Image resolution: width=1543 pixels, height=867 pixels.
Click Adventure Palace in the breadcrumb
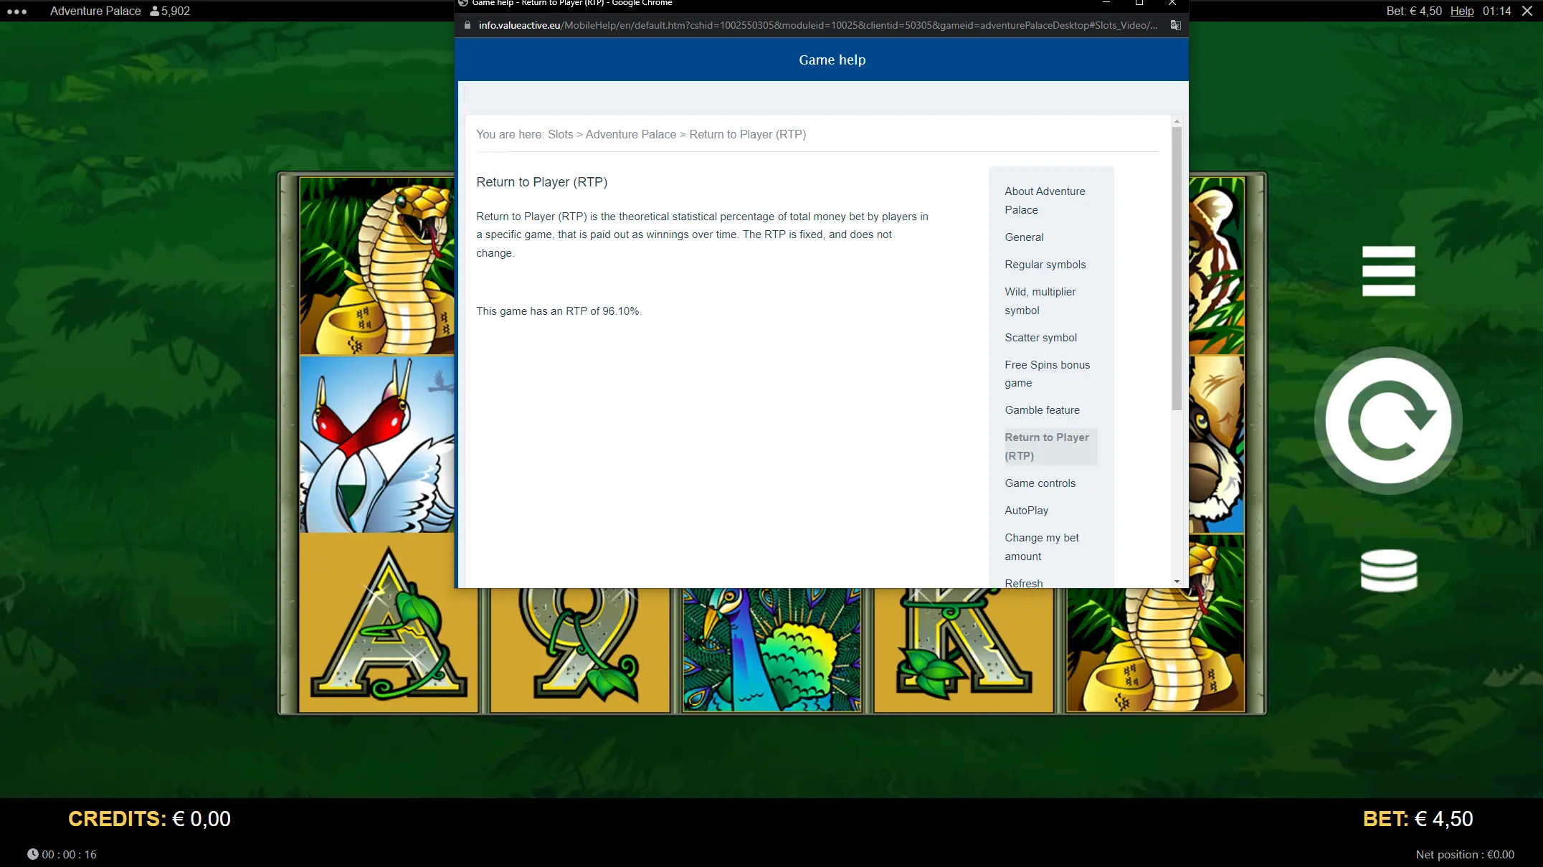[630, 135]
